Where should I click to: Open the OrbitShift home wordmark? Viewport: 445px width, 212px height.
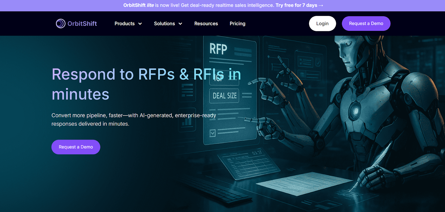[82, 24]
